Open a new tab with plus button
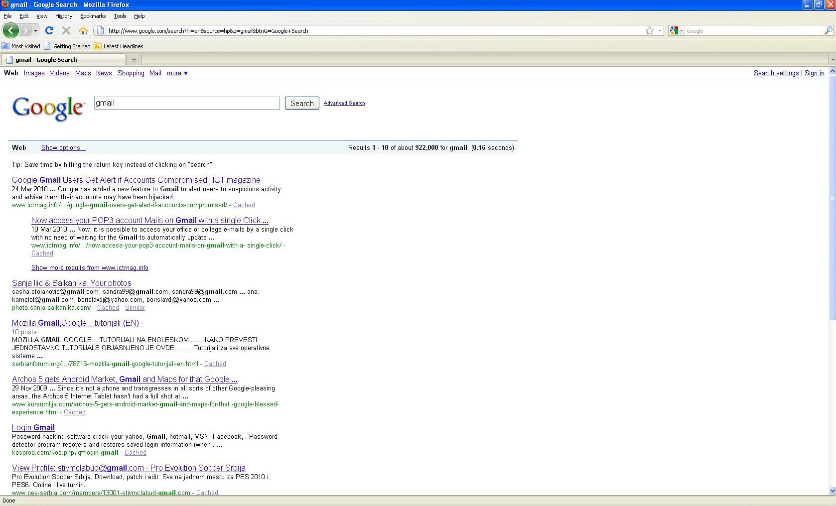The width and height of the screenshot is (836, 506). coord(134,60)
